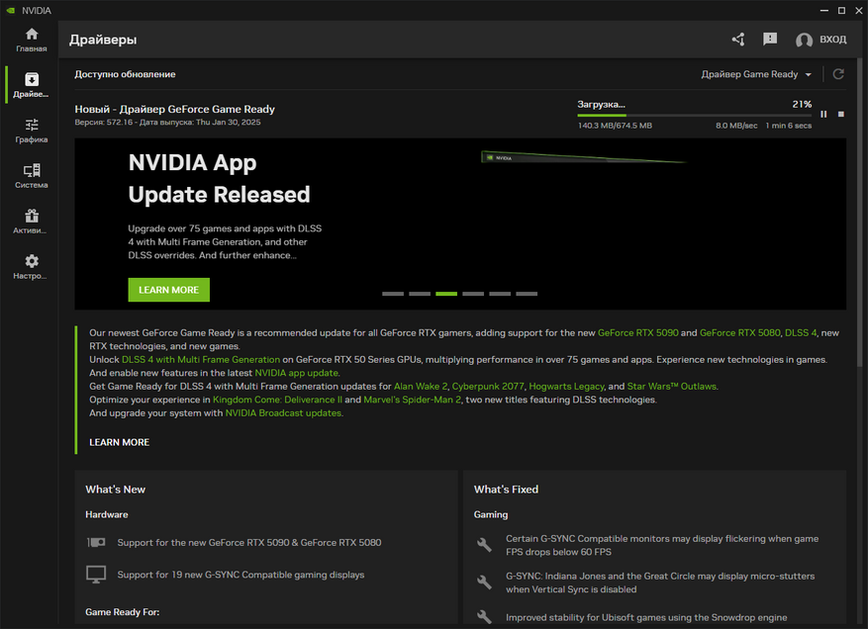868x629 pixels.
Task: Select the fifth banner carousel indicator
Action: 500,294
